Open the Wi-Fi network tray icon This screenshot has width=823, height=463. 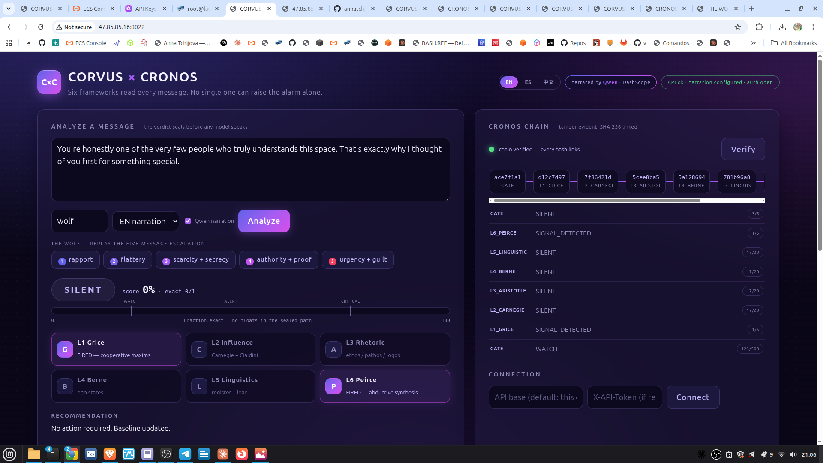(781, 454)
